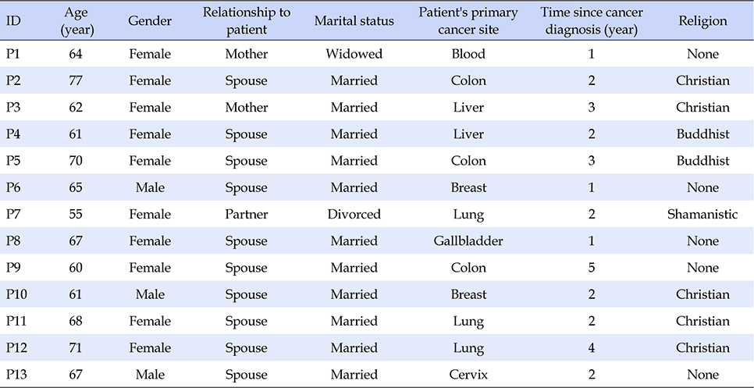
Task: Select the Age (year) column header
Action: click(x=76, y=21)
